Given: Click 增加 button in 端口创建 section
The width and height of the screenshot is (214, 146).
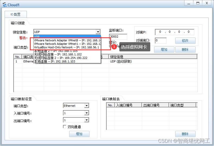Looking at the screenshot, I should (x=164, y=49).
